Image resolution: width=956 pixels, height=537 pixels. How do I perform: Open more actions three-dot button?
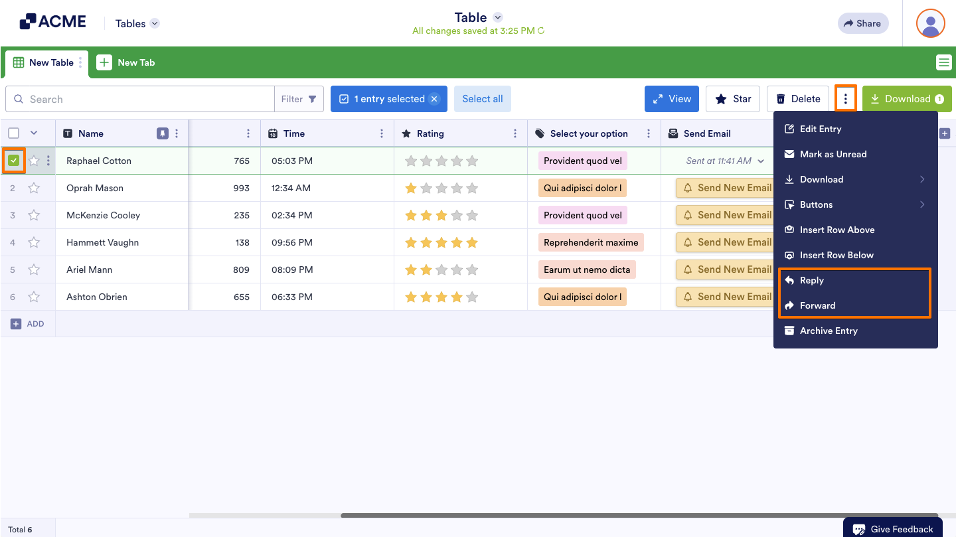point(846,99)
